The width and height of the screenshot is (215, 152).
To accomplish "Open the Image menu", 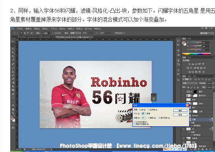I will (37, 29).
